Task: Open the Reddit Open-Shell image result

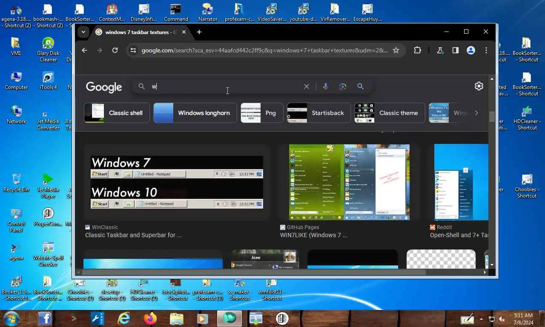Action: (x=461, y=182)
